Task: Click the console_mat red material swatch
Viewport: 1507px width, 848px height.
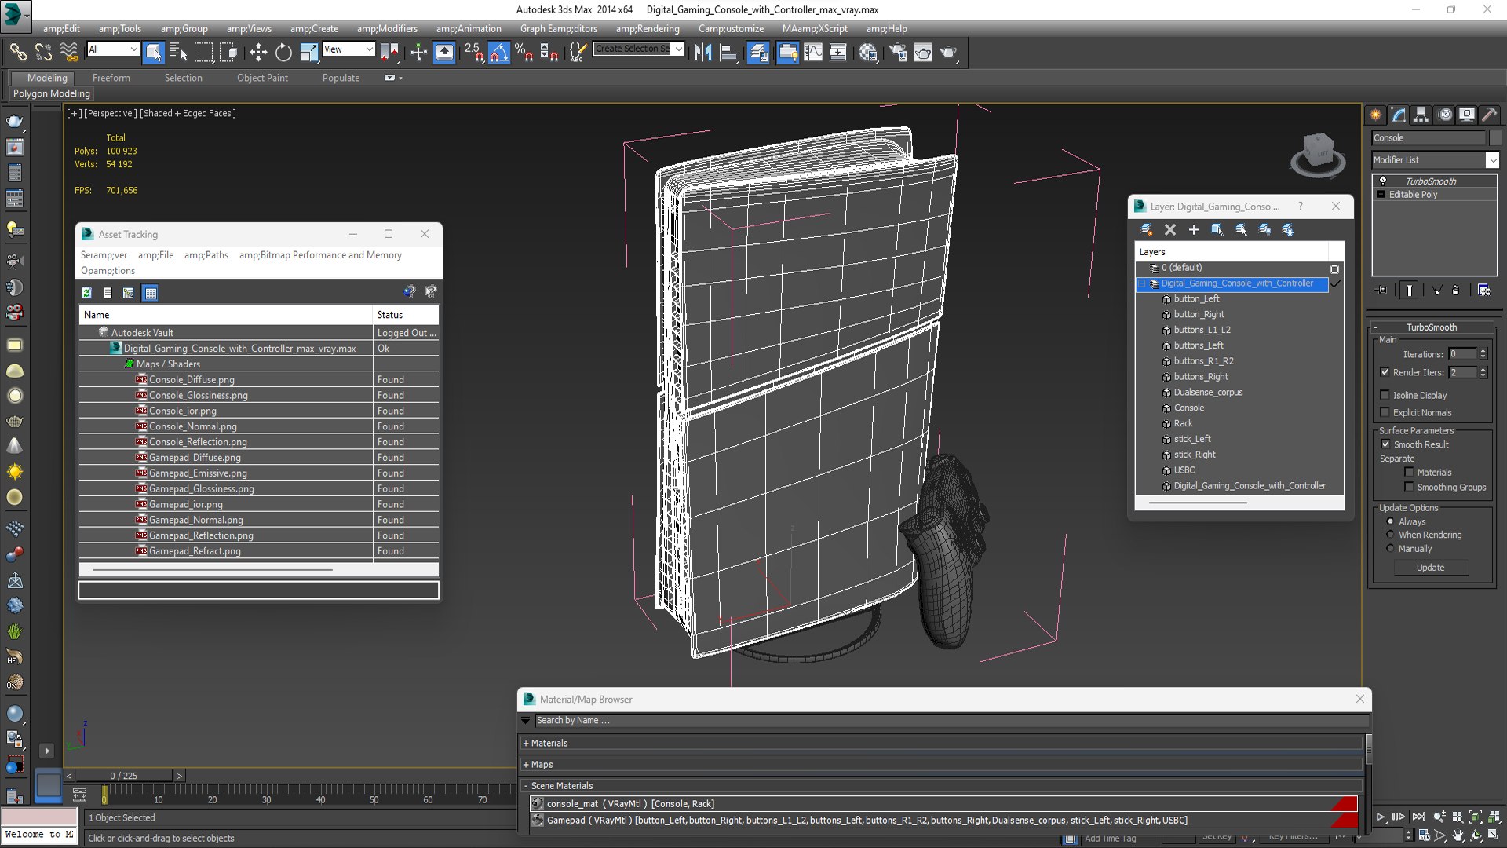Action: (x=1345, y=803)
